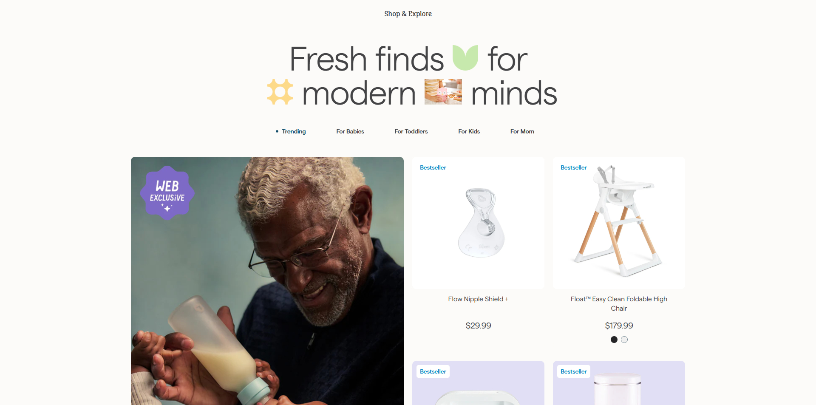Viewport: 816px width, 405px height.
Task: Click the Bestseller label on high chair card
Action: pos(574,167)
